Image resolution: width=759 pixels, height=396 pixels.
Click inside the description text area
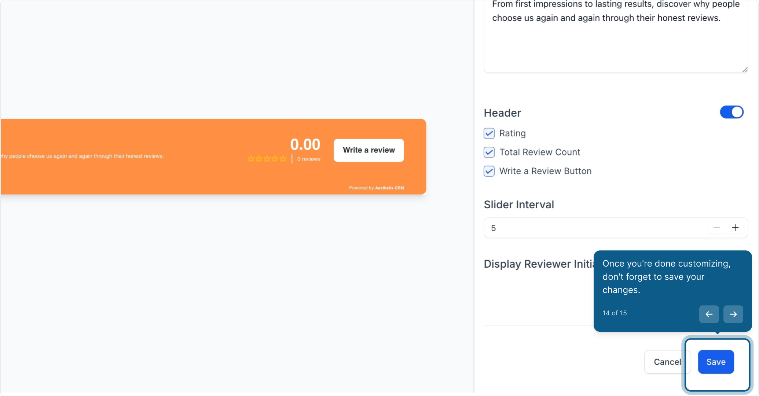[x=616, y=36]
